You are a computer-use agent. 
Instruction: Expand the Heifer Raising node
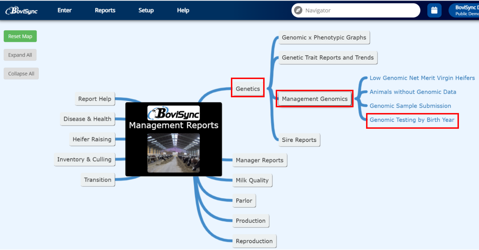92,139
